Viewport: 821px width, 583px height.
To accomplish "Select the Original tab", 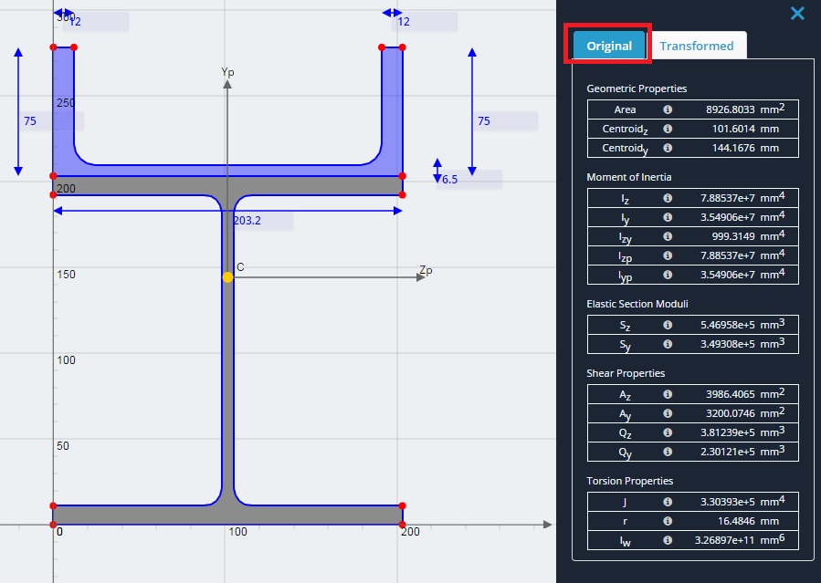I will coord(609,46).
